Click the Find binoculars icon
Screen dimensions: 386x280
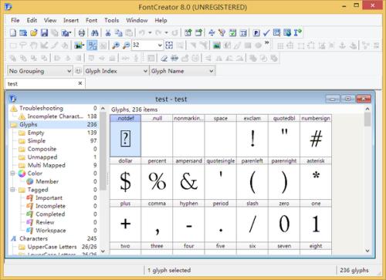tap(94, 32)
